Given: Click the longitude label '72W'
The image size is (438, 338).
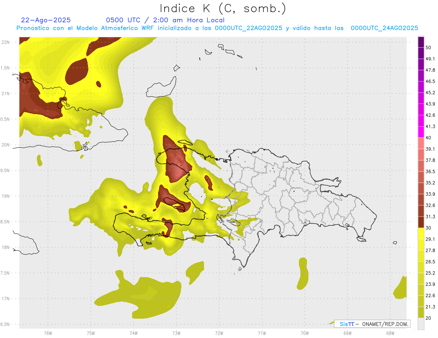Looking at the screenshot, I should click(219, 333).
